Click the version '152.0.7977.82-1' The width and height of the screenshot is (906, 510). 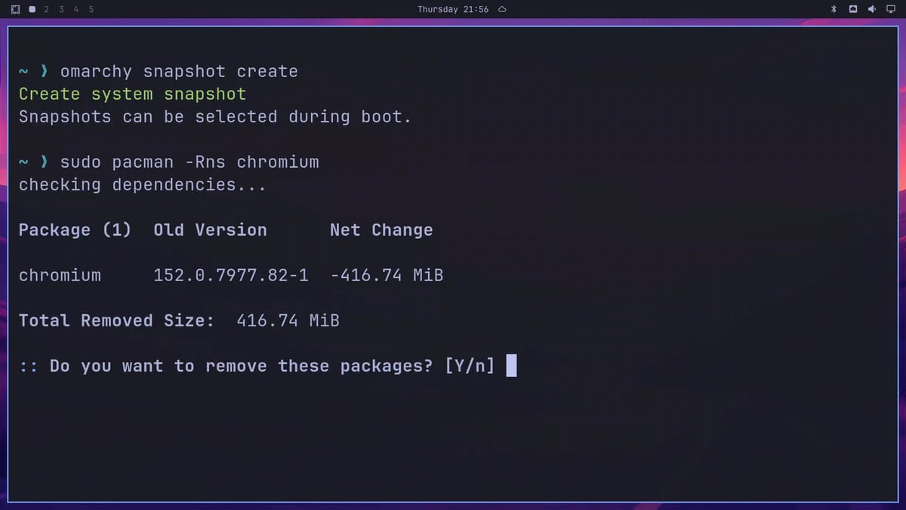(x=231, y=275)
